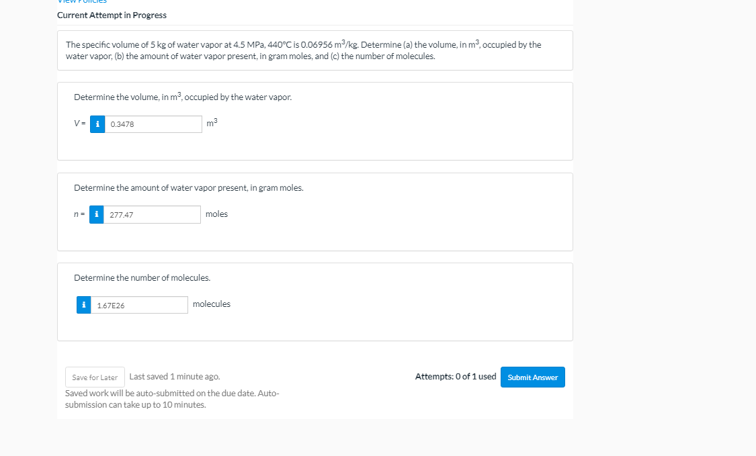
Task: Click the Current Attempt in Progress heading
Action: click(x=112, y=15)
